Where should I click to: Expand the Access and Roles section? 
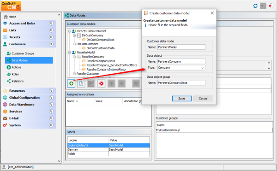pos(51,24)
